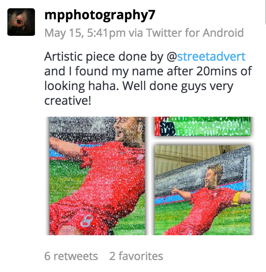Open mpphotography7's profile avatar
Image resolution: width=266 pixels, height=272 pixels.
coord(21,22)
